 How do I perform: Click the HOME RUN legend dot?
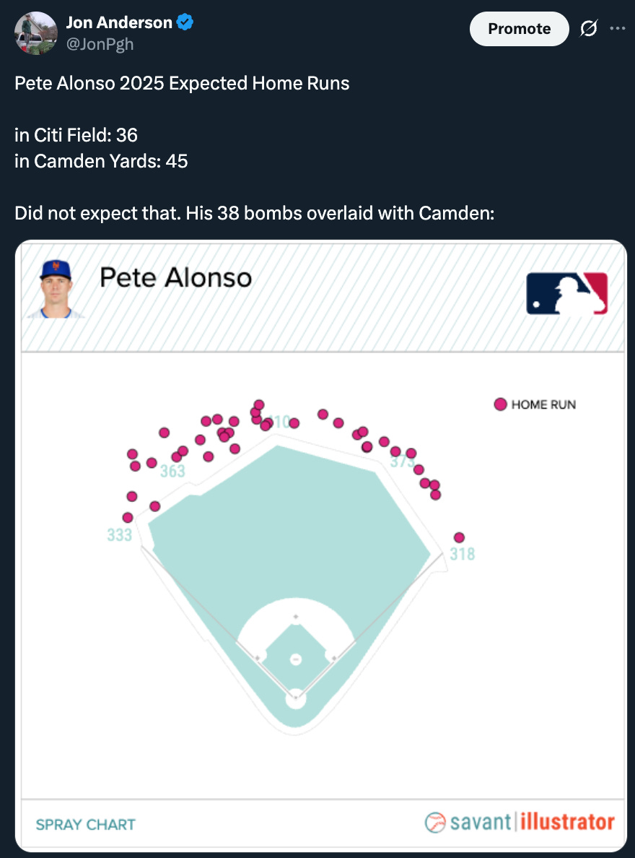point(501,404)
